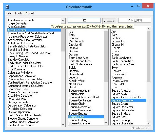Open the About menu
The width and height of the screenshot is (157, 134).
[30, 13]
